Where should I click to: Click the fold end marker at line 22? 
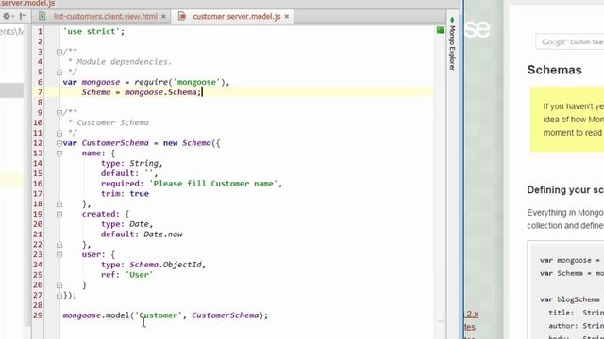(59, 245)
